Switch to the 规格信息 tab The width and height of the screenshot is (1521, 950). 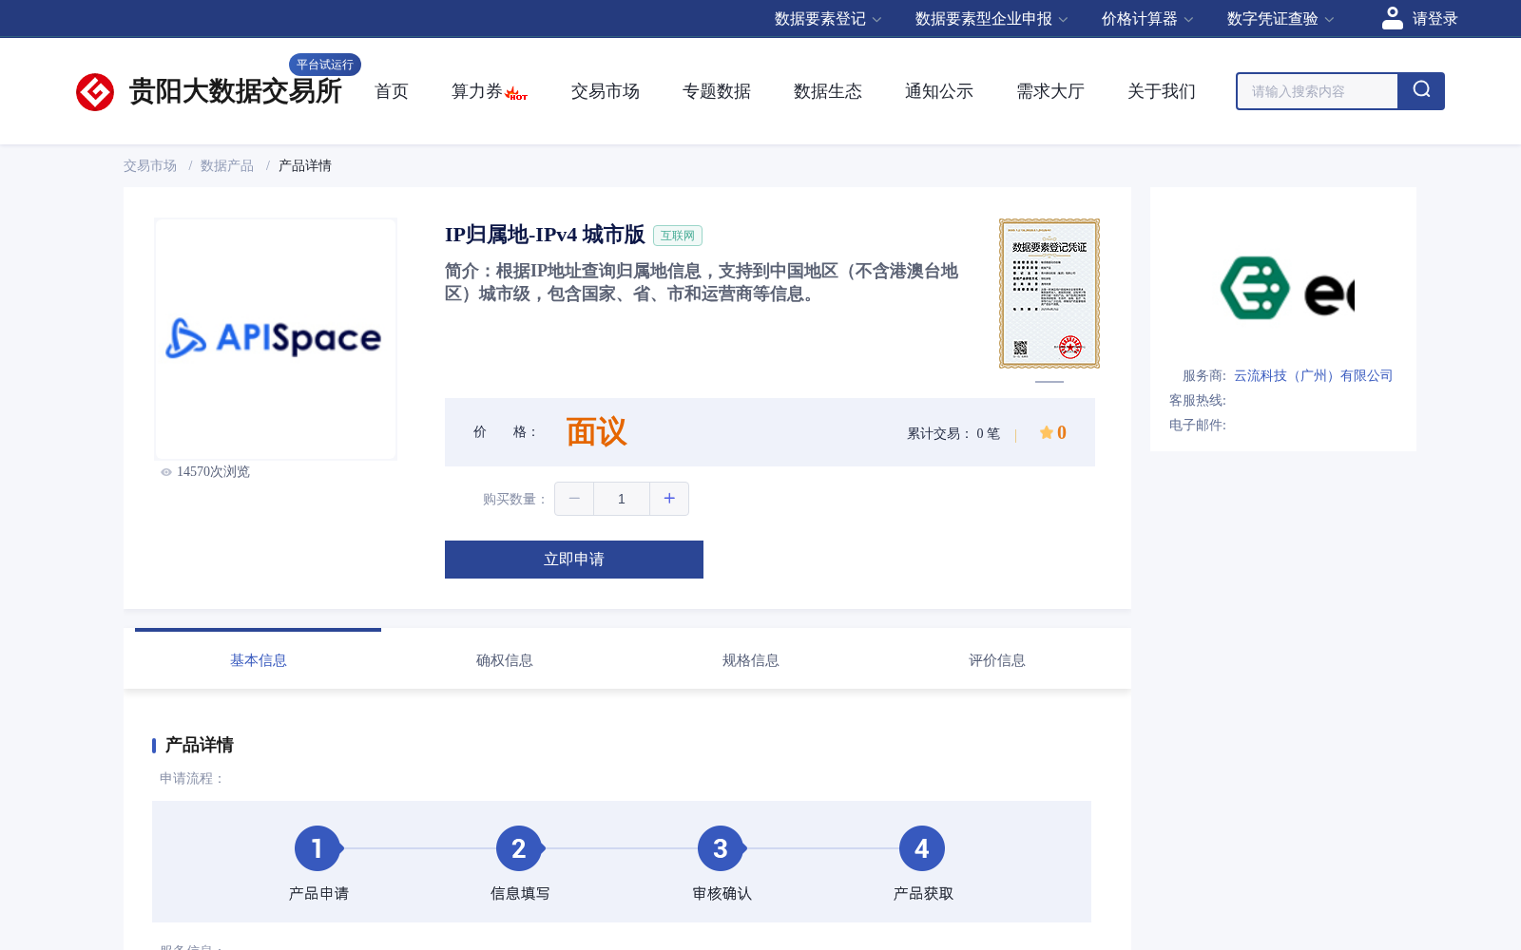[751, 660]
